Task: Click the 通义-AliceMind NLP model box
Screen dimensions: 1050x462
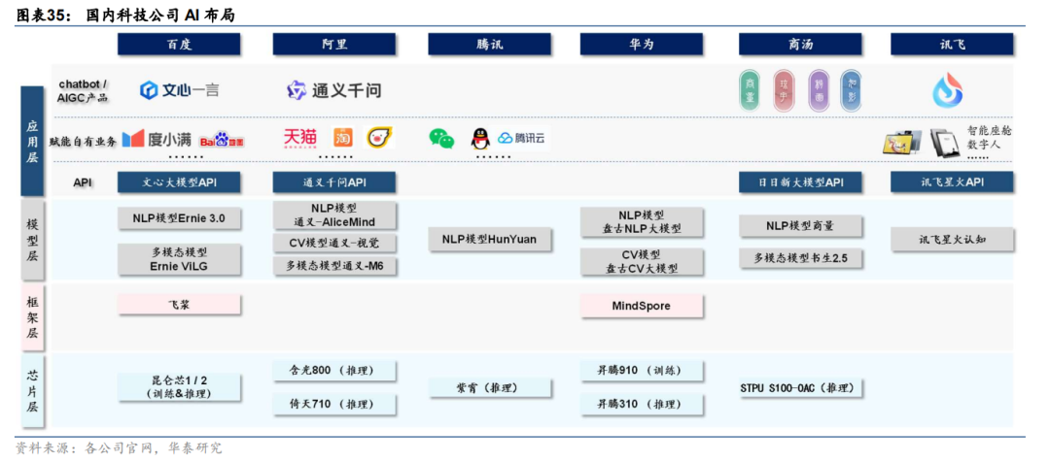Action: tap(334, 214)
